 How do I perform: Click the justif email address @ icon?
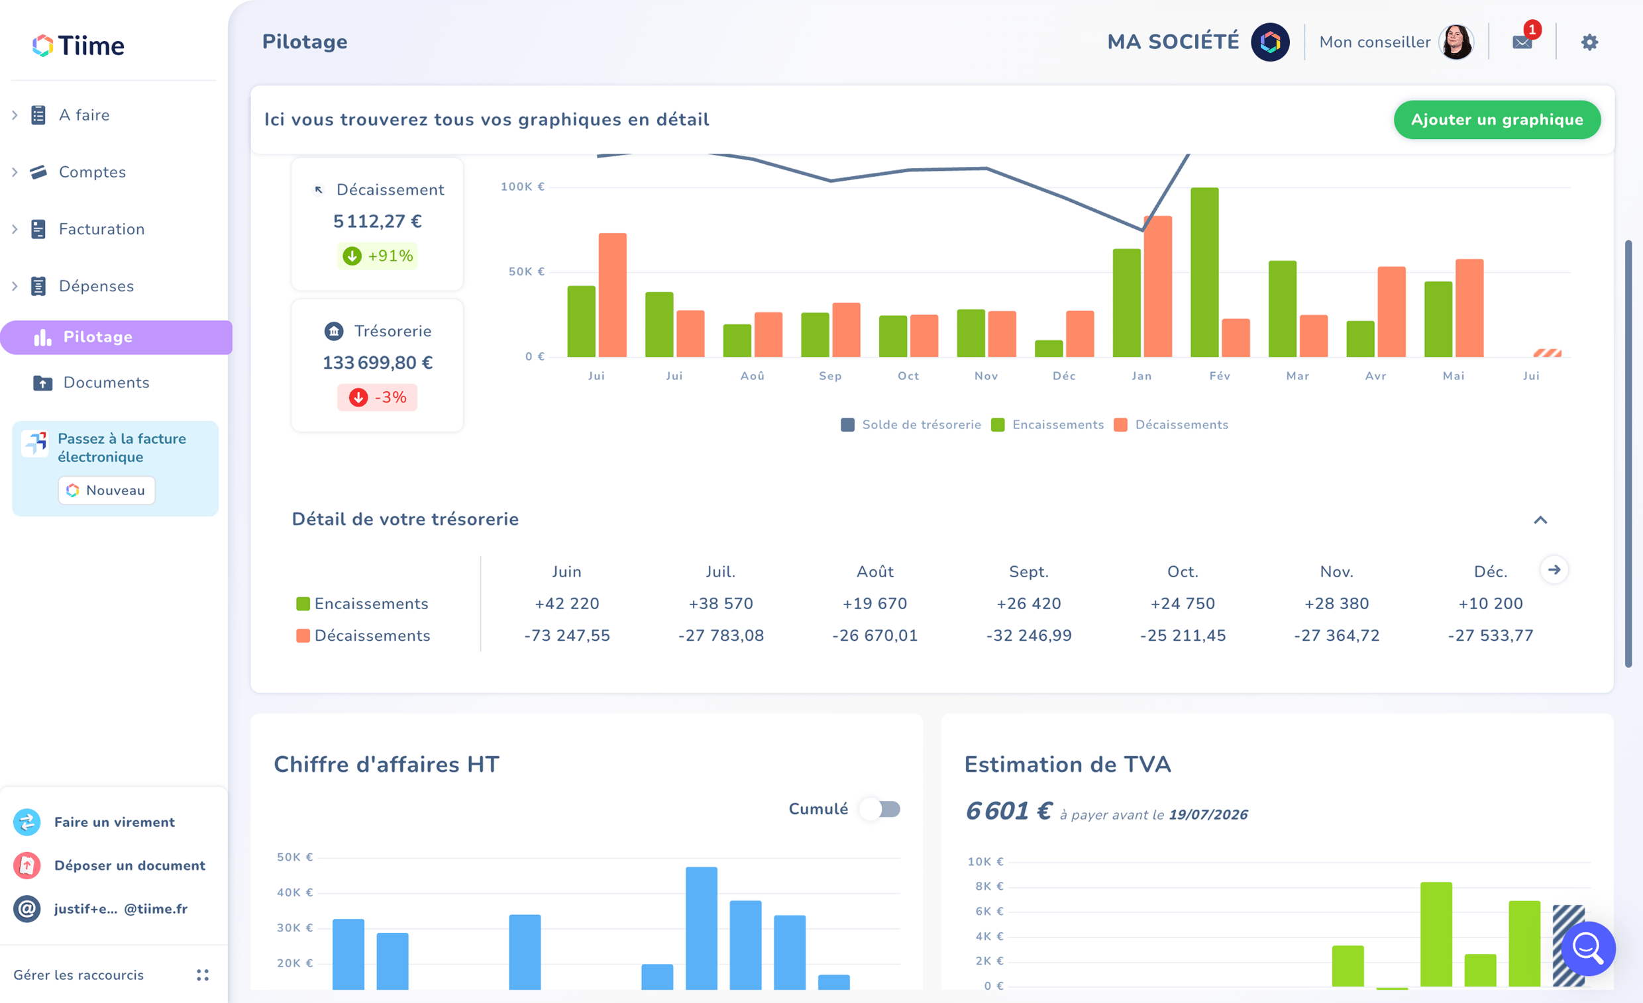tap(27, 908)
